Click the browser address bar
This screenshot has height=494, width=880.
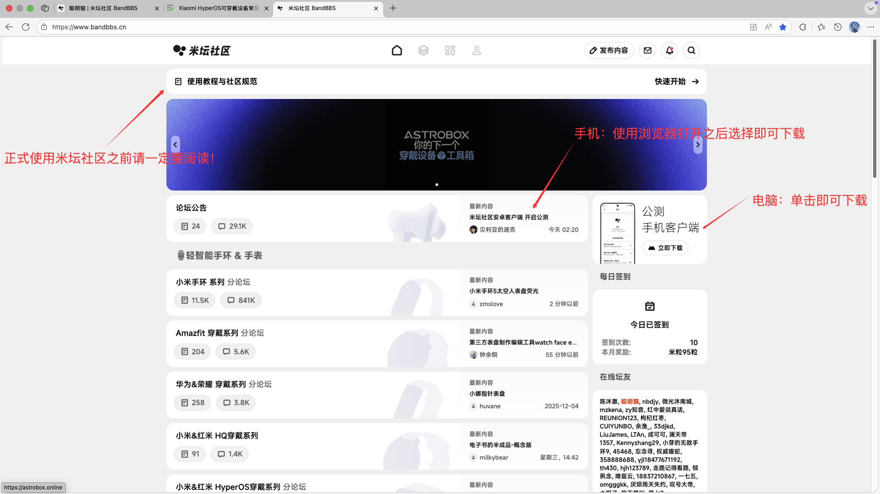(367, 27)
